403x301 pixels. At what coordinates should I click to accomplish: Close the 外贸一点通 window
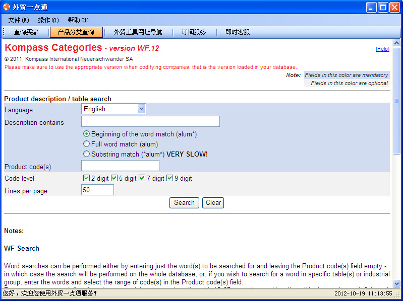click(x=394, y=7)
